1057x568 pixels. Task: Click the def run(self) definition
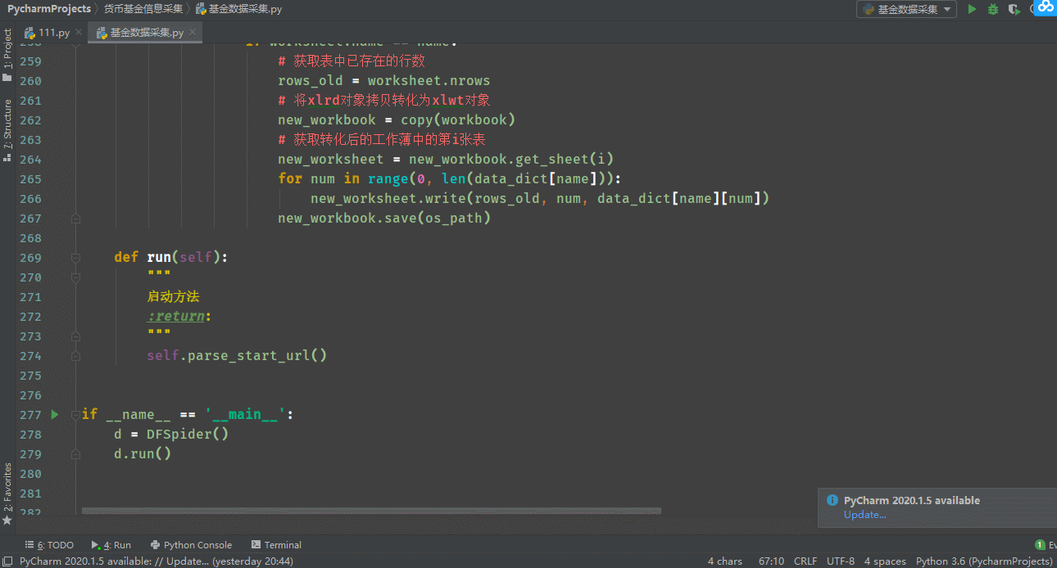pyautogui.click(x=171, y=257)
